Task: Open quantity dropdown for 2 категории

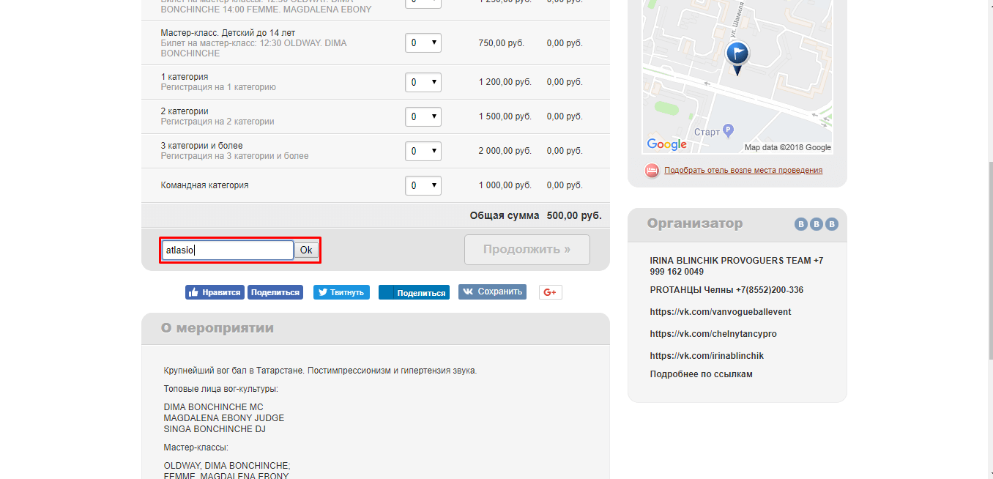Action: (423, 116)
